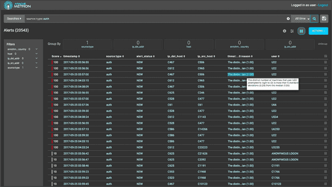Sort by ip_src_host column
This screenshot has width=332, height=187.
pyautogui.click(x=206, y=56)
